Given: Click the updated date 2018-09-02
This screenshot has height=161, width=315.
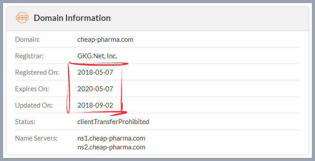Looking at the screenshot, I should point(95,105).
